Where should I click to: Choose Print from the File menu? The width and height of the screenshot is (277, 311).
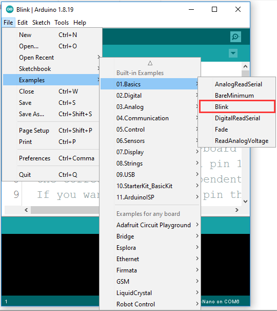pyautogui.click(x=51, y=142)
